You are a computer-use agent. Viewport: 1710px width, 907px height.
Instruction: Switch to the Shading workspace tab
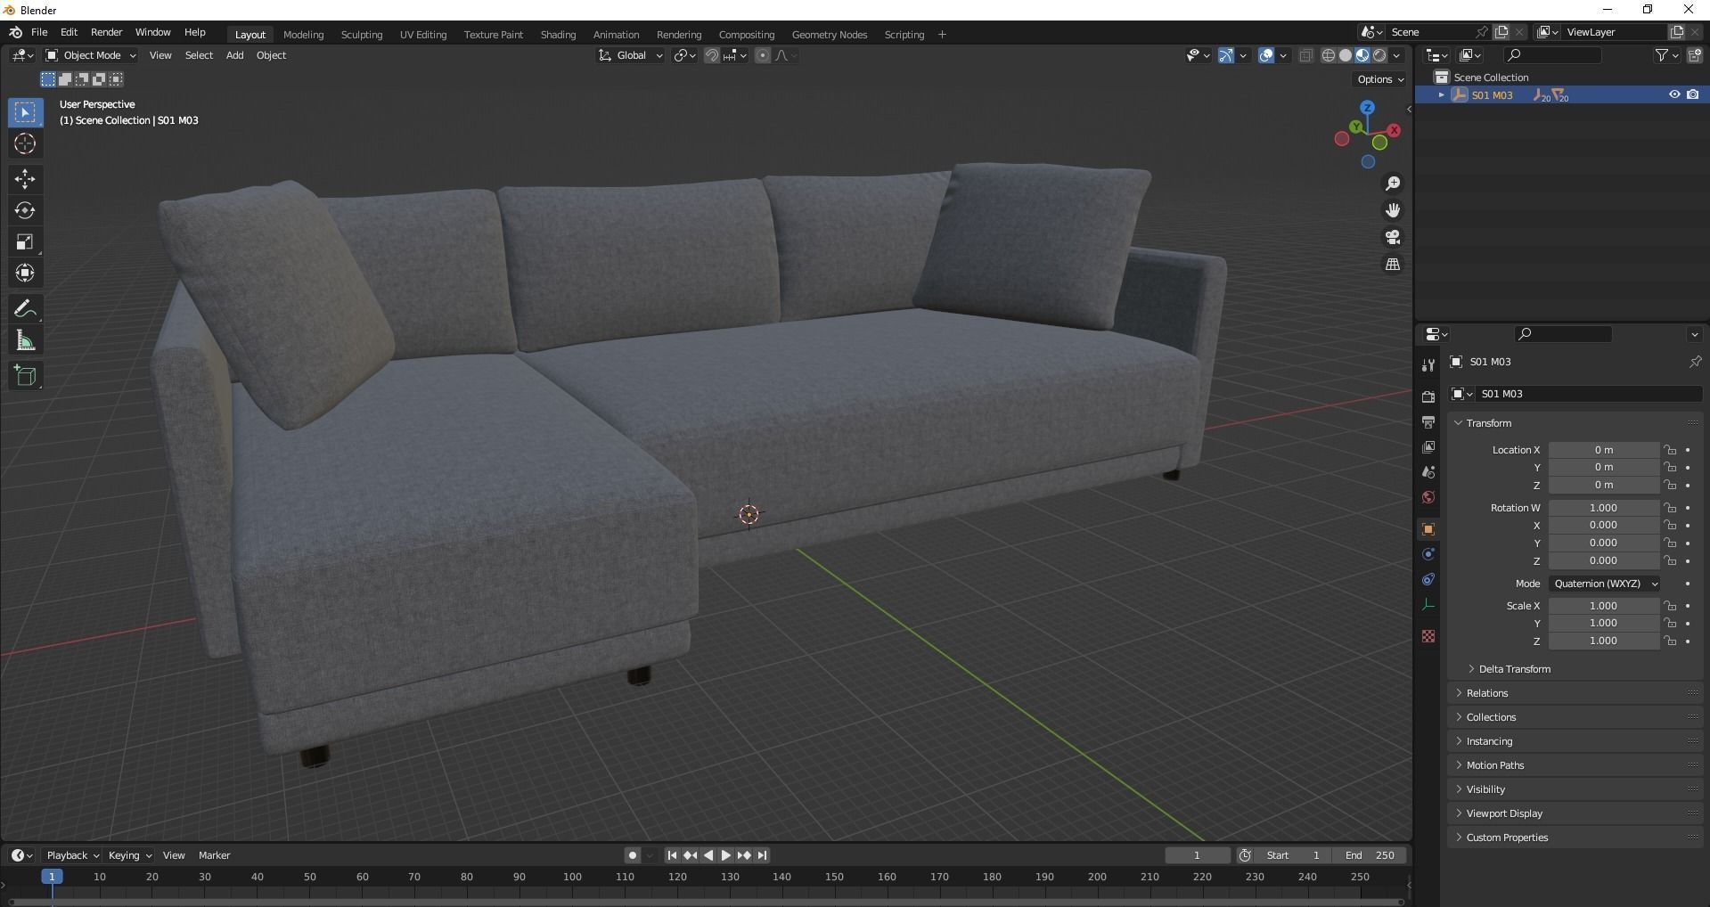pos(558,35)
